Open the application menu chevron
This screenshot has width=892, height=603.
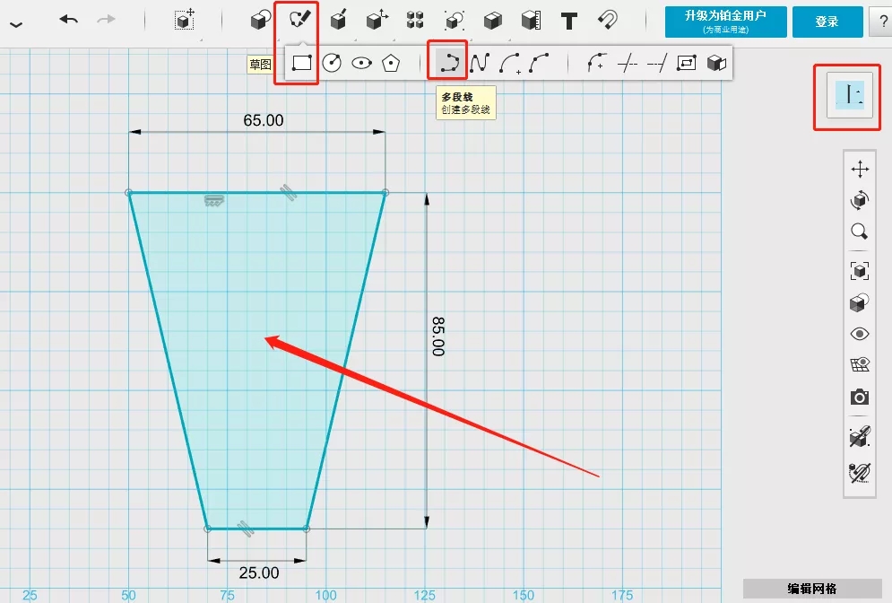coord(15,23)
